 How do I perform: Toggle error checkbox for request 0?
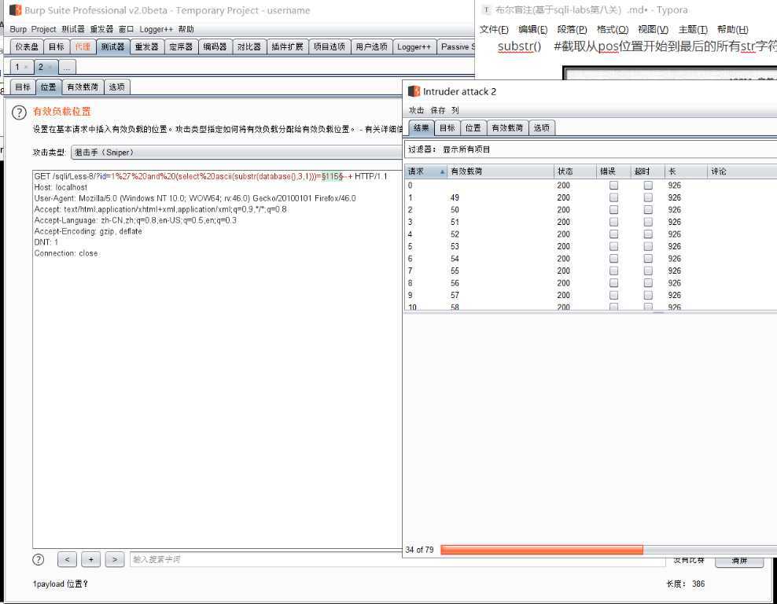[x=613, y=186]
